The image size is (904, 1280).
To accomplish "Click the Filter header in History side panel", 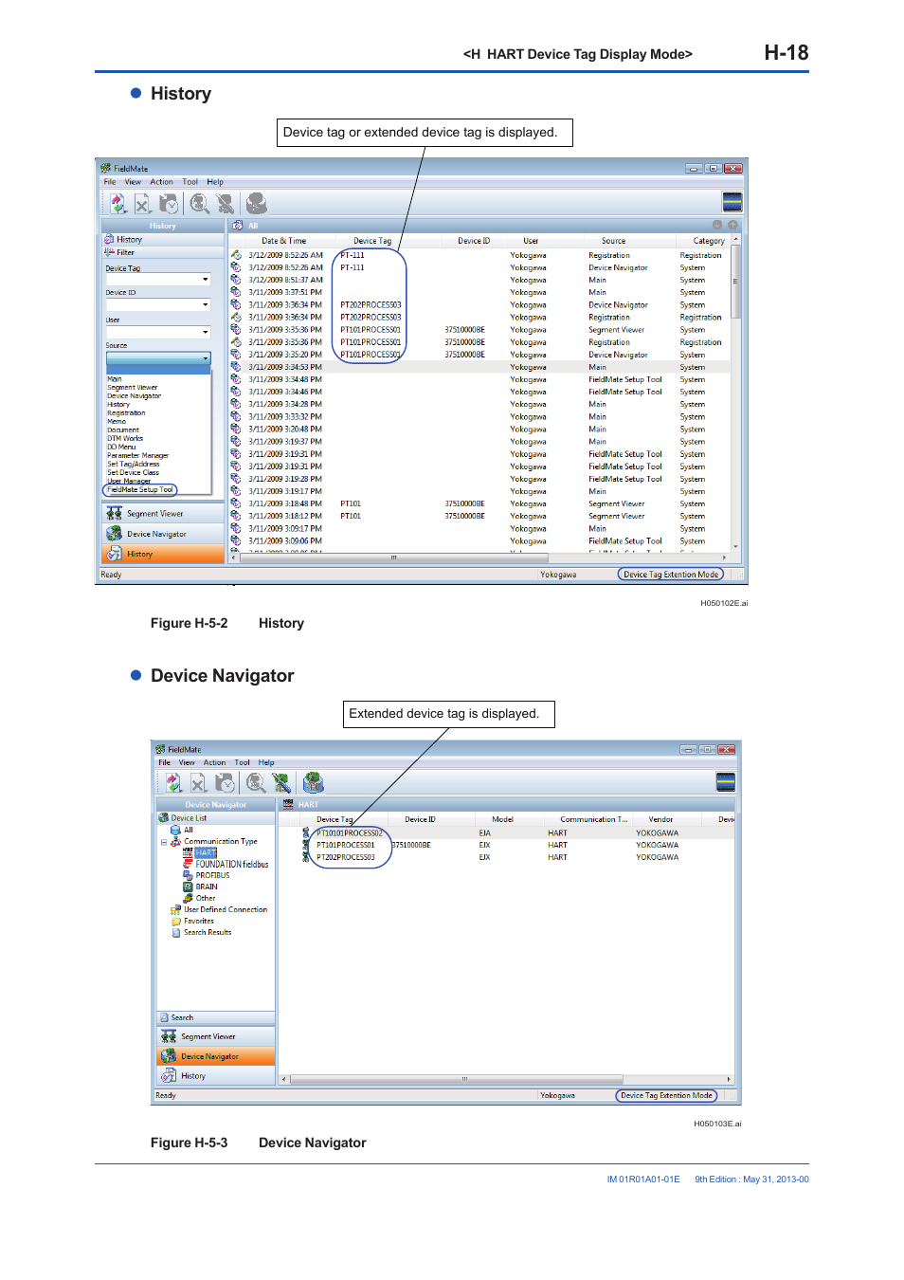I will point(163,253).
